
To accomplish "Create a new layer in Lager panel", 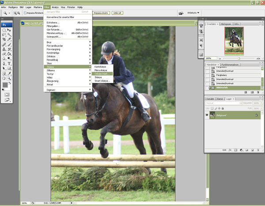I will (252, 150).
